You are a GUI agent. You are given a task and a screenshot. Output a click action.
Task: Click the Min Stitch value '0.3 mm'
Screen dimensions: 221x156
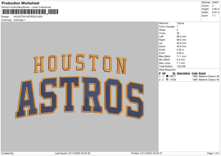click(181, 60)
